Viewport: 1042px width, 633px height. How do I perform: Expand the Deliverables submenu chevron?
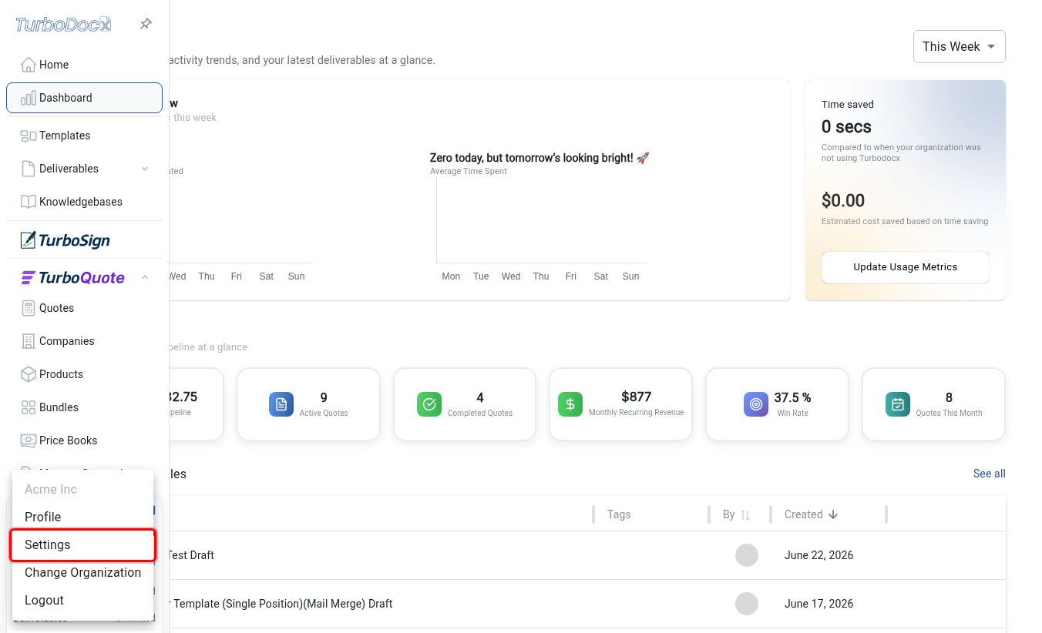point(145,169)
